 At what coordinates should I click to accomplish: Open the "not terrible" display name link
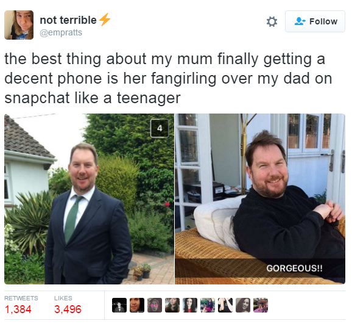point(68,20)
